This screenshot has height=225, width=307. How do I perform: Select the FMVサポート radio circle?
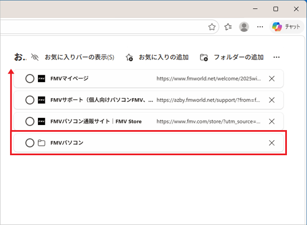click(30, 100)
